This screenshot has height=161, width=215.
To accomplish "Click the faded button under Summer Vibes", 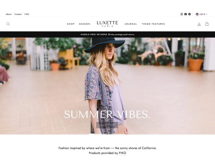I will tap(107, 125).
